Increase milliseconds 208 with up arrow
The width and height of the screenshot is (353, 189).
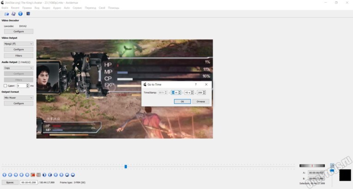(x=204, y=92)
